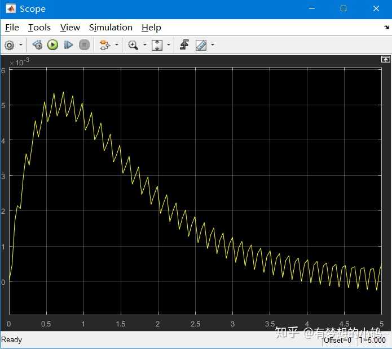Image resolution: width=392 pixels, height=349 pixels.
Task: Click the Triggers icon
Action: 184,45
